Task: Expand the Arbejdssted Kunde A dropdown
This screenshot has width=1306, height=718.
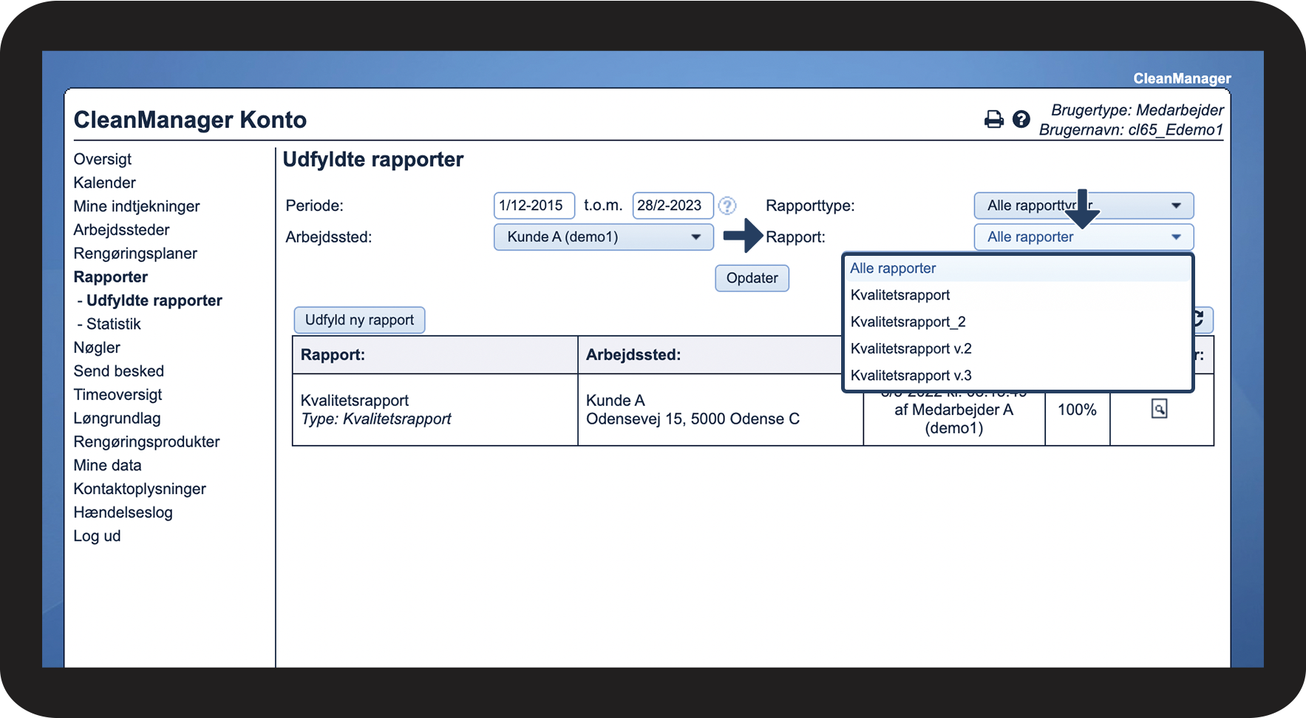Action: pos(603,237)
